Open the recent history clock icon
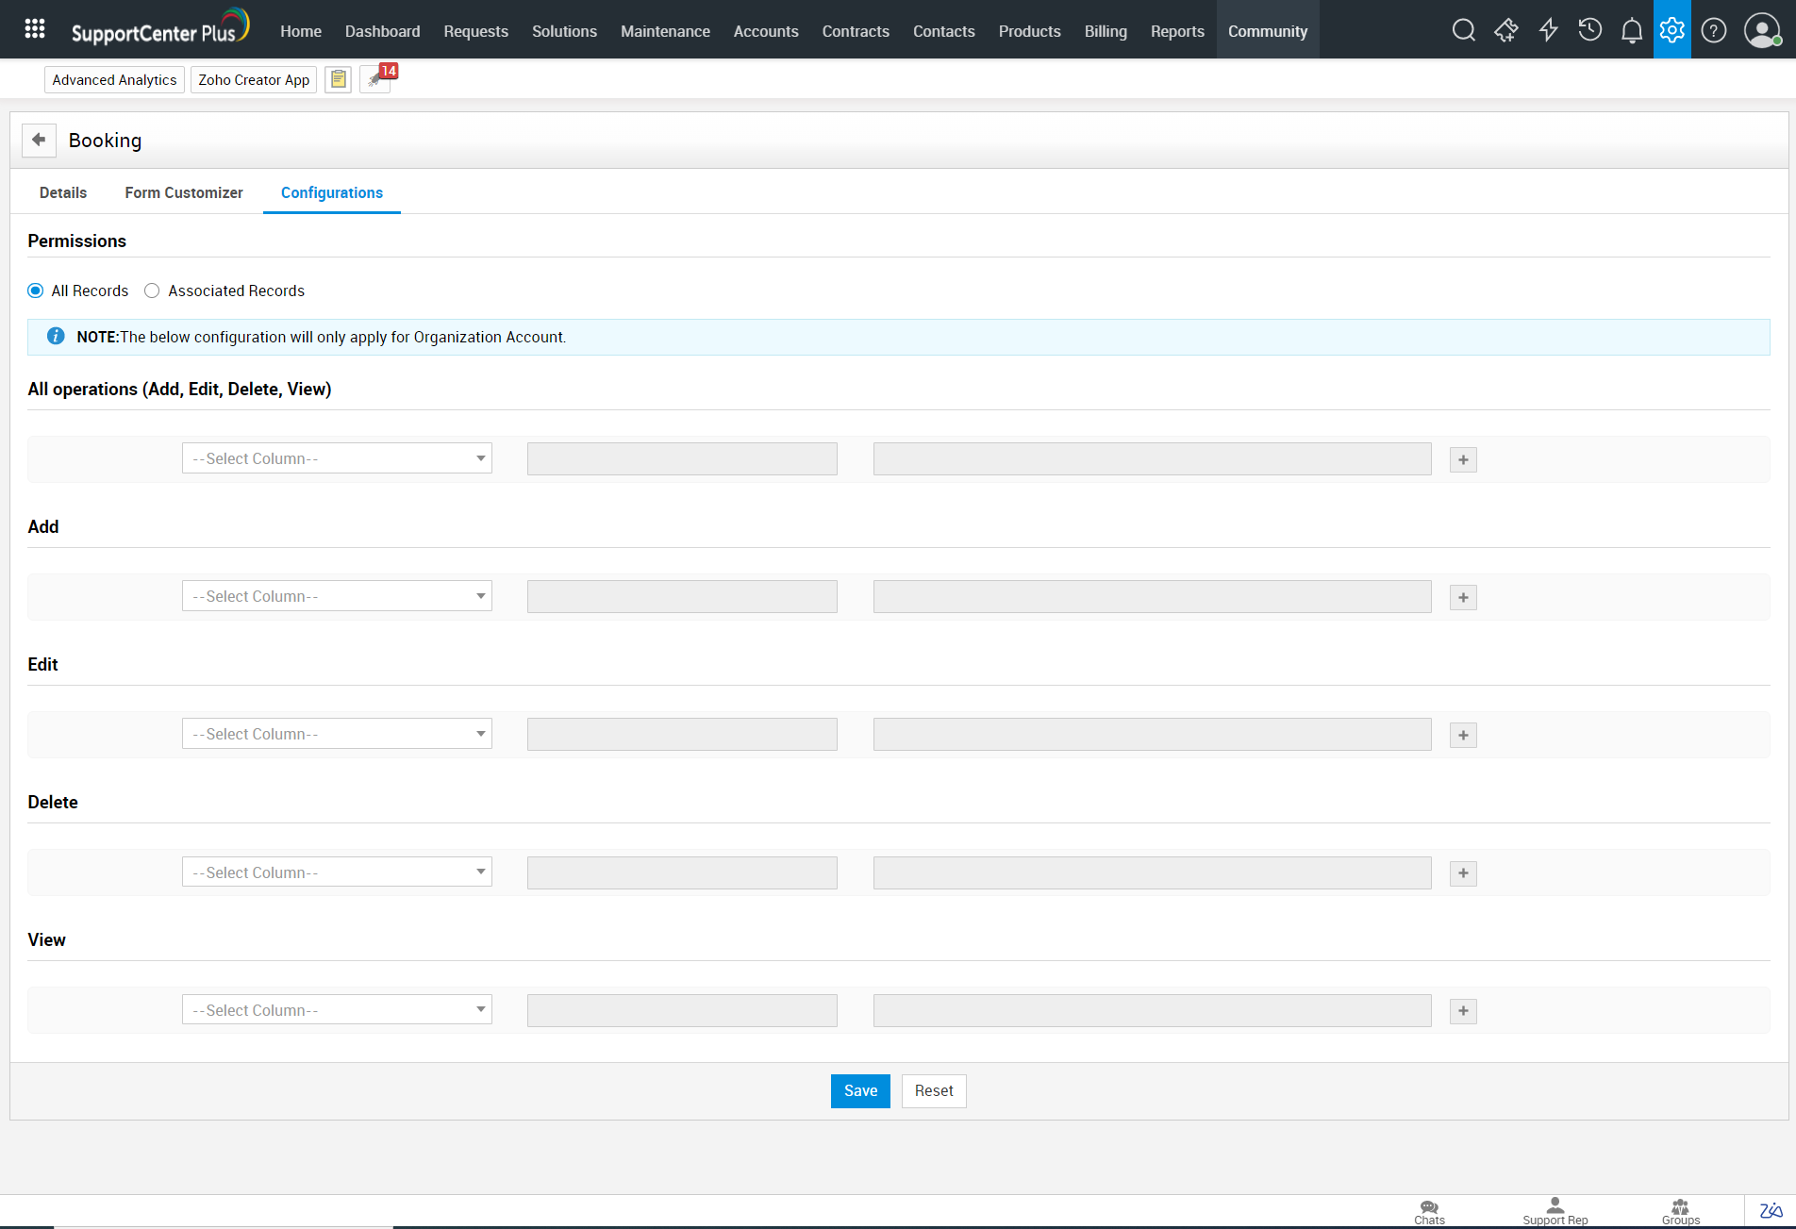Viewport: 1796px width, 1229px height. click(x=1589, y=30)
